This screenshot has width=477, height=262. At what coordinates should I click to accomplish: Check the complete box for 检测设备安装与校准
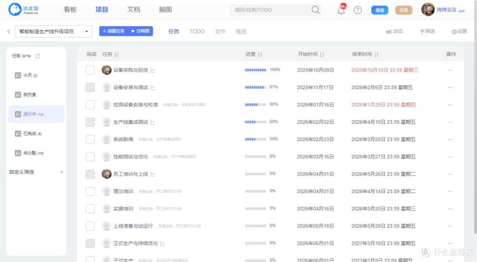click(90, 105)
